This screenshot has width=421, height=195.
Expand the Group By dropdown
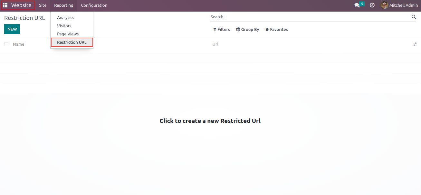click(247, 29)
